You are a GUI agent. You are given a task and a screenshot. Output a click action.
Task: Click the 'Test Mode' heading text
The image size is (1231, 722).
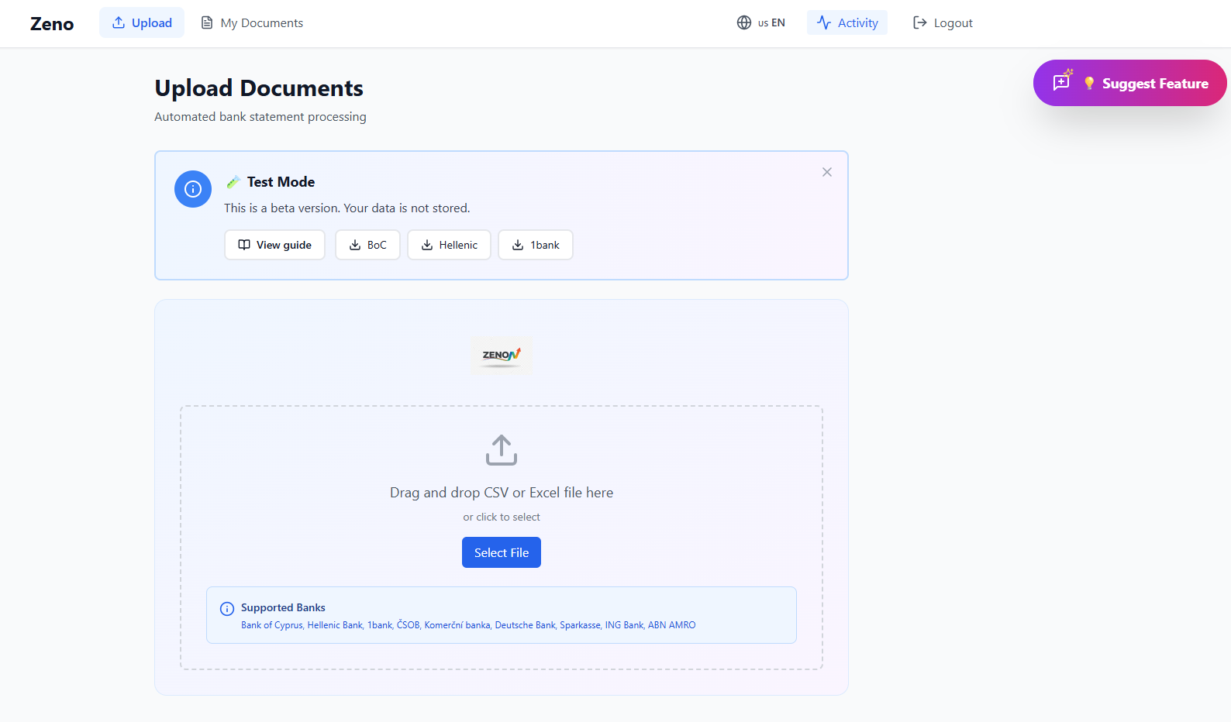pos(281,182)
